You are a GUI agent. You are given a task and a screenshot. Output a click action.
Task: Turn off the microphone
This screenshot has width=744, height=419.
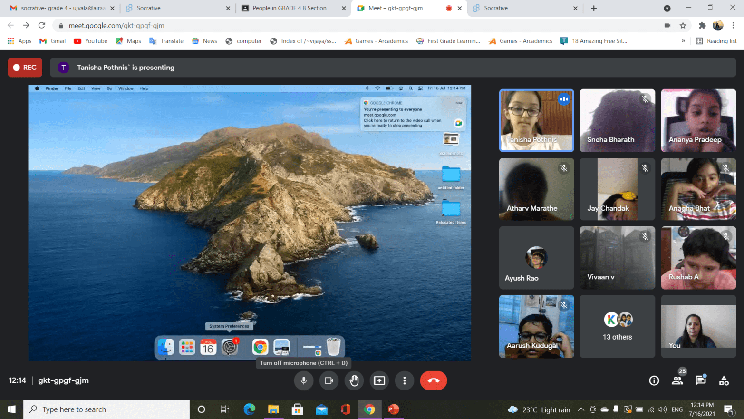coord(303,380)
